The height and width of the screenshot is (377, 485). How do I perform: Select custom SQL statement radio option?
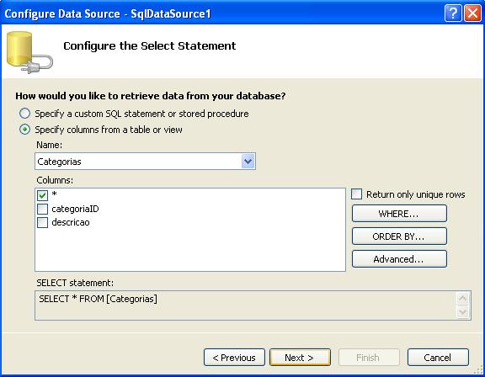tap(24, 114)
